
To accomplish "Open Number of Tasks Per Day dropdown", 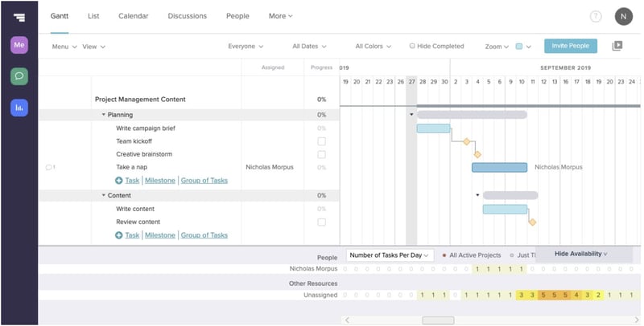I will [390, 255].
